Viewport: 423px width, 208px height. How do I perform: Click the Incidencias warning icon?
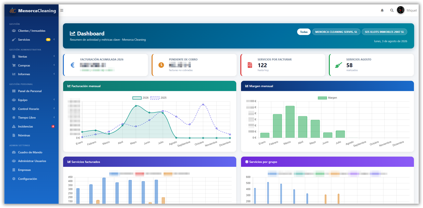click(14, 126)
